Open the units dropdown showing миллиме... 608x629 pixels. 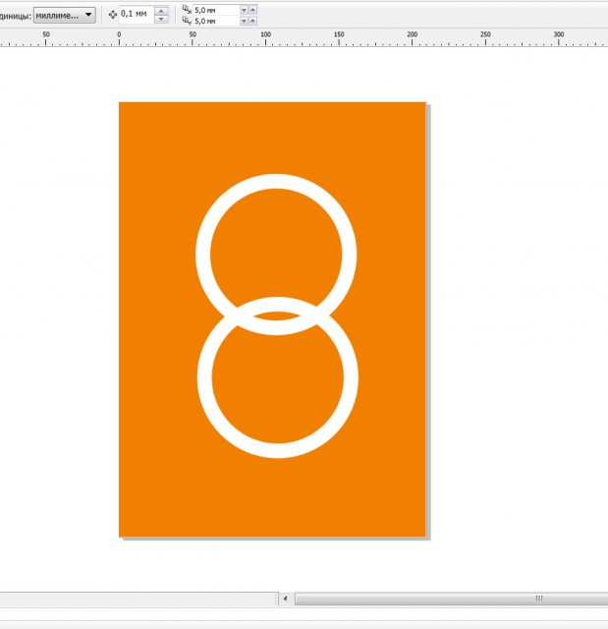tap(65, 15)
